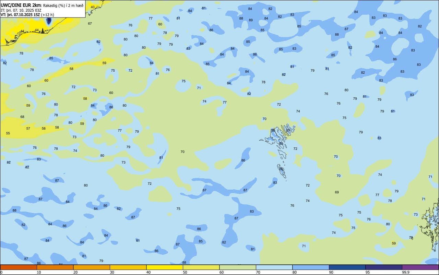439x275 pixels.
Task: Click the '50' legend label
Action: click(185, 272)
